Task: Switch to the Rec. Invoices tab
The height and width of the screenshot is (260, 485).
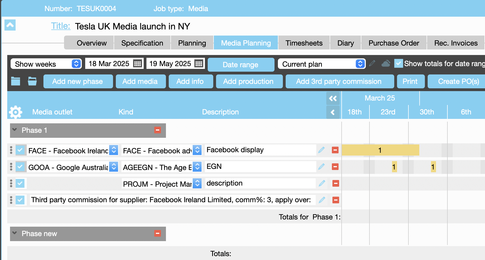Action: 456,43
